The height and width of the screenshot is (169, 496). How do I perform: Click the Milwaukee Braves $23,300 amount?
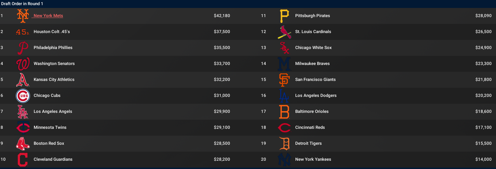point(483,64)
